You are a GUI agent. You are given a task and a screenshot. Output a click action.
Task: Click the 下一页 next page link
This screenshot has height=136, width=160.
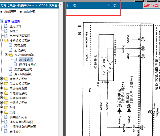point(112,5)
